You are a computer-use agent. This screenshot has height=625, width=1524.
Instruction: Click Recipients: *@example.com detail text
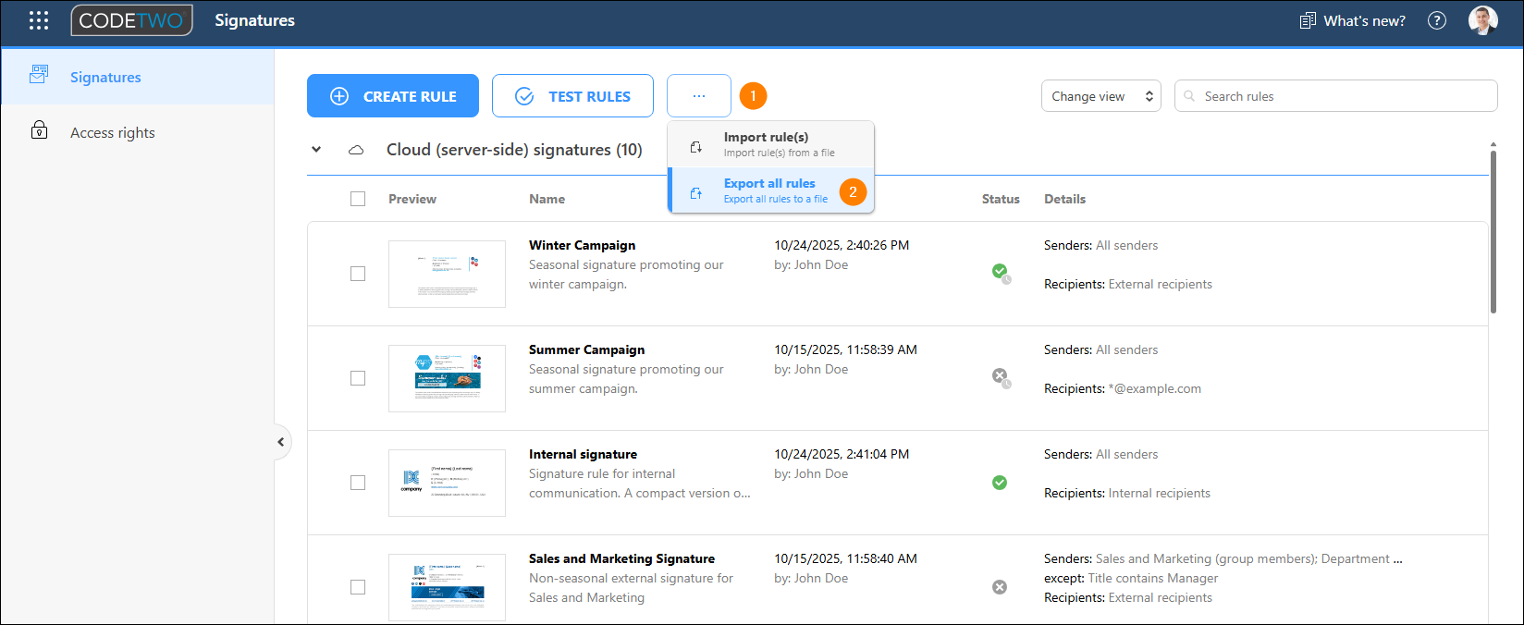coord(1123,388)
